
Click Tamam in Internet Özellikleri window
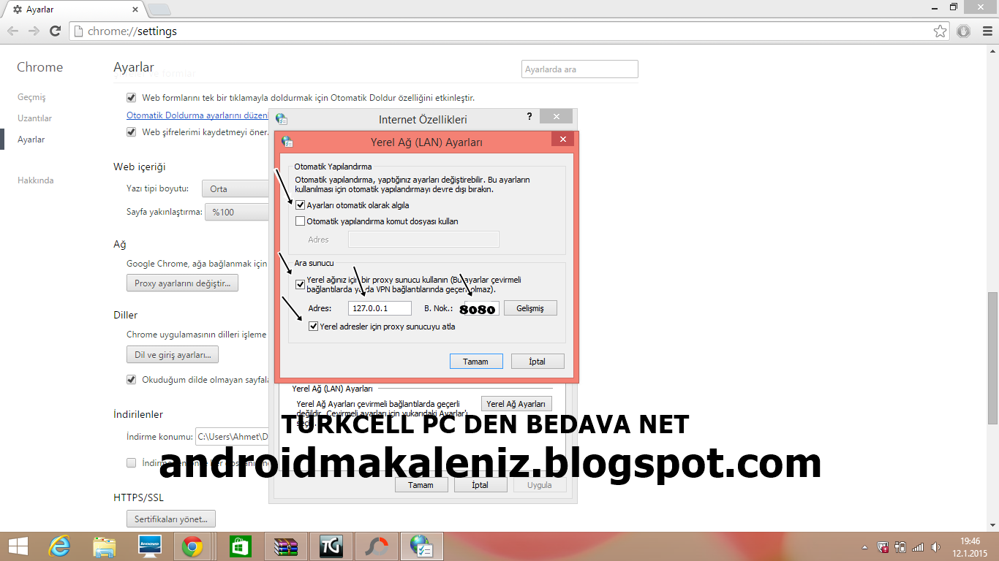click(x=421, y=484)
